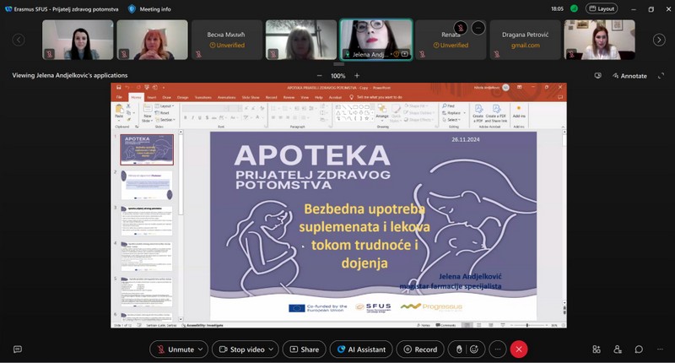
Task: Click Reset in PowerPoint Slides group
Action: coord(162,113)
